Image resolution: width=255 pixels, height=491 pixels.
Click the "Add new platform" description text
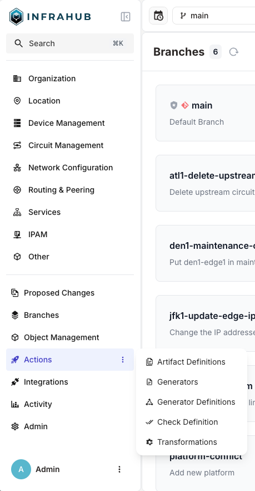(202, 473)
